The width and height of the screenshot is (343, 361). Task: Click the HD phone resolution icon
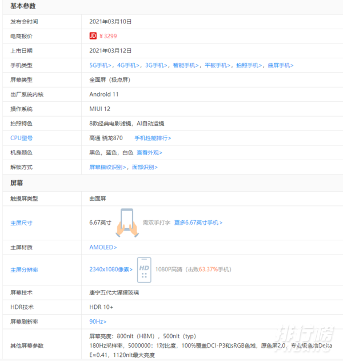pos(144,270)
